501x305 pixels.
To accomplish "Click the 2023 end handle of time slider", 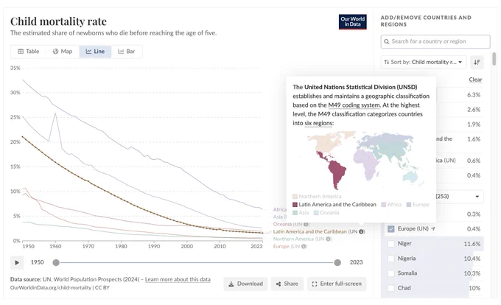I will coord(337,262).
